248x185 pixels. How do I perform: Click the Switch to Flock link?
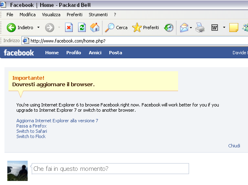(31, 136)
